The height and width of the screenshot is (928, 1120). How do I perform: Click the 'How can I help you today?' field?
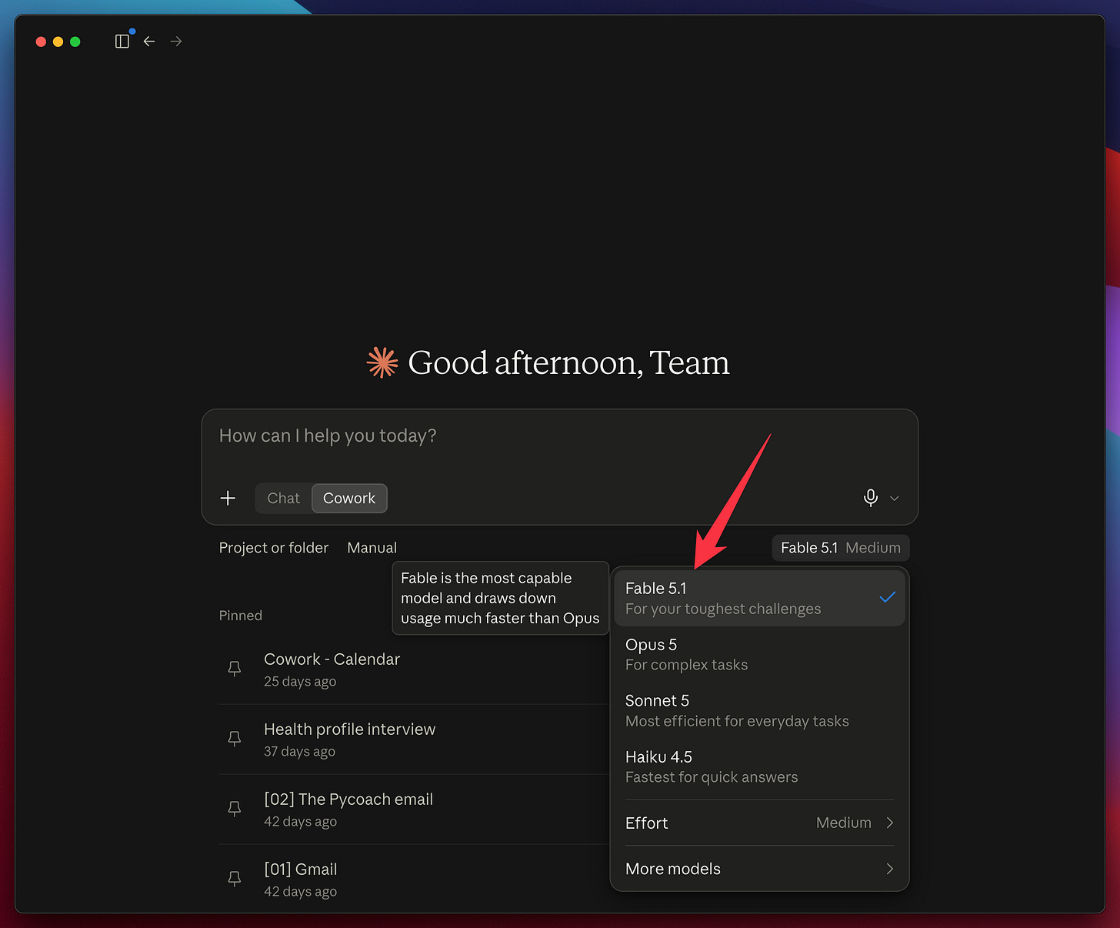click(559, 436)
